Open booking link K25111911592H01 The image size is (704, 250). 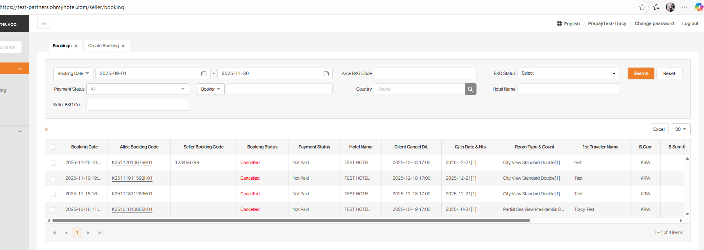tap(132, 178)
